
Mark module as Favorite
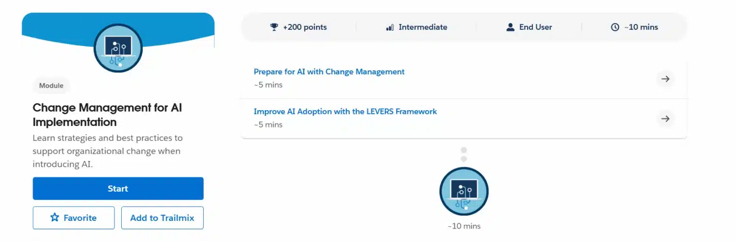pos(73,218)
